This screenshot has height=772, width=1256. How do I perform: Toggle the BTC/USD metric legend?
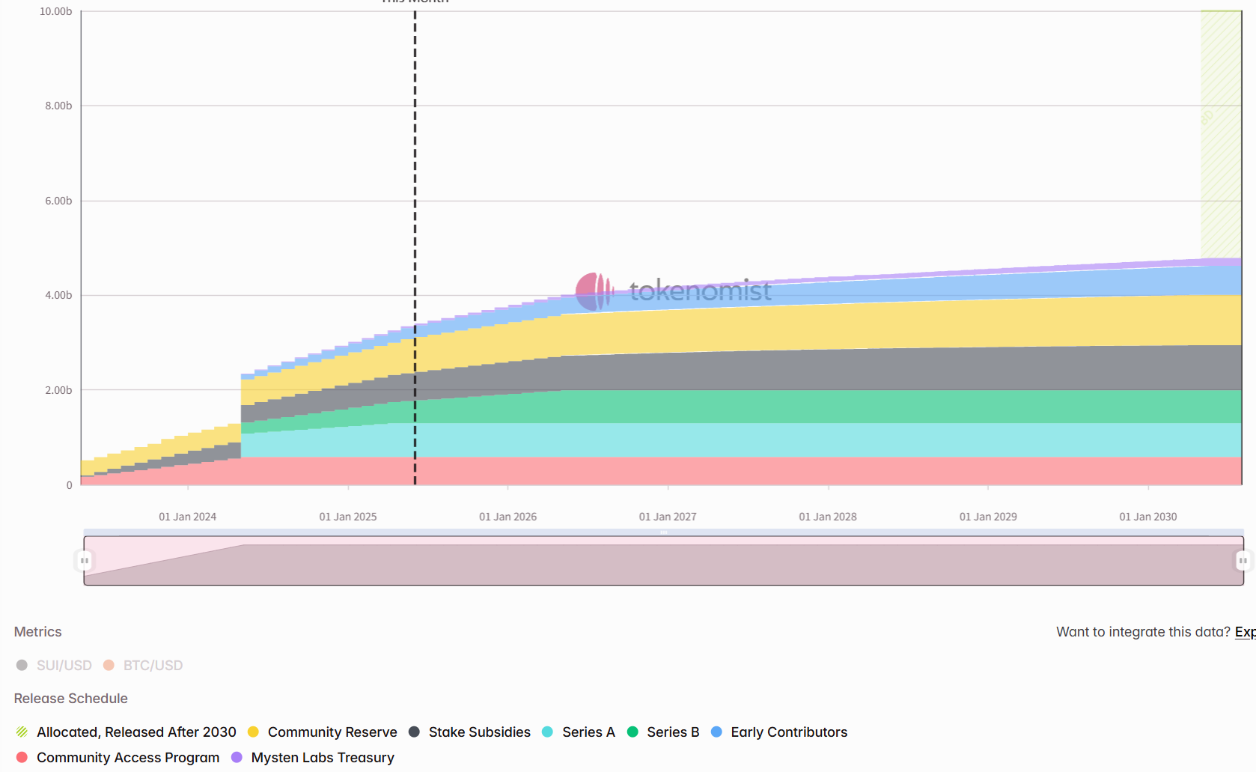tap(143, 665)
